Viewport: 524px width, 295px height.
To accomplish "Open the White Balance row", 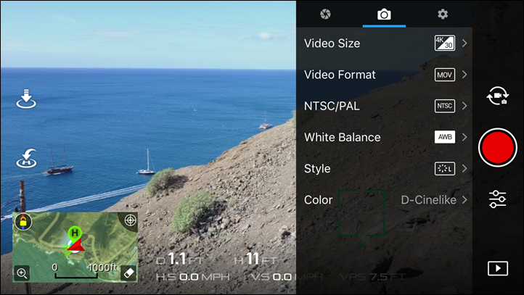I will [385, 137].
